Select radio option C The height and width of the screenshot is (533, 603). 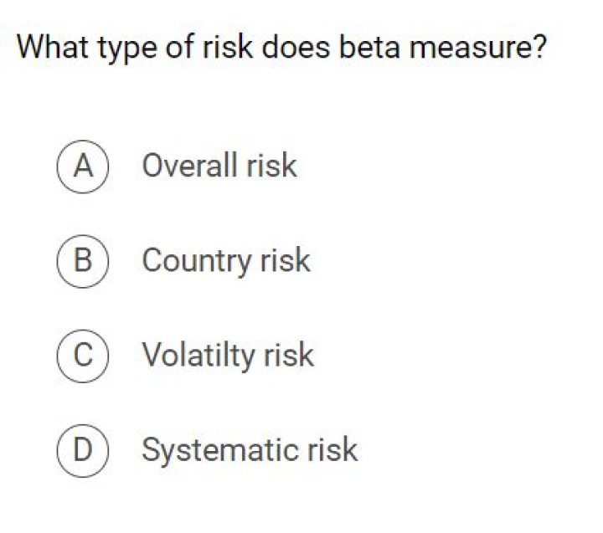tap(81, 356)
